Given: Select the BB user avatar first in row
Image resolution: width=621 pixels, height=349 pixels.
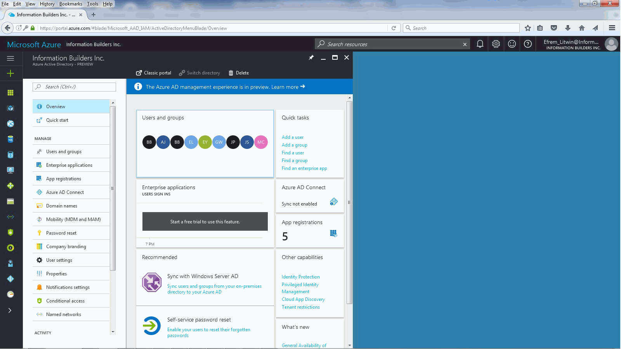Looking at the screenshot, I should [x=149, y=142].
